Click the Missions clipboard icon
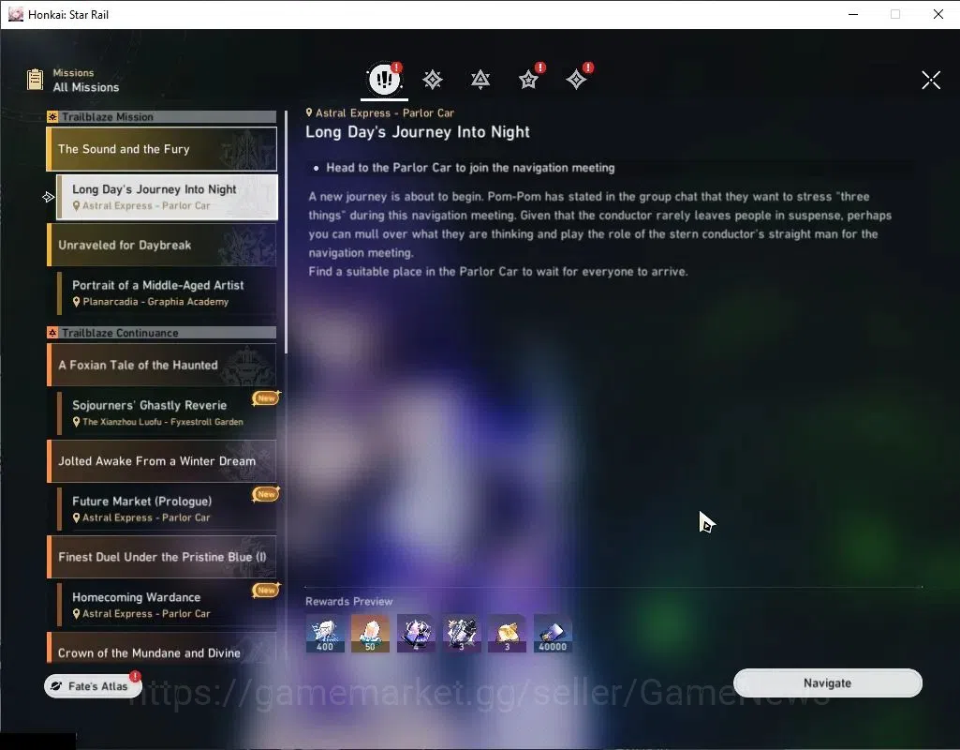The height and width of the screenshot is (750, 960). pyautogui.click(x=35, y=80)
